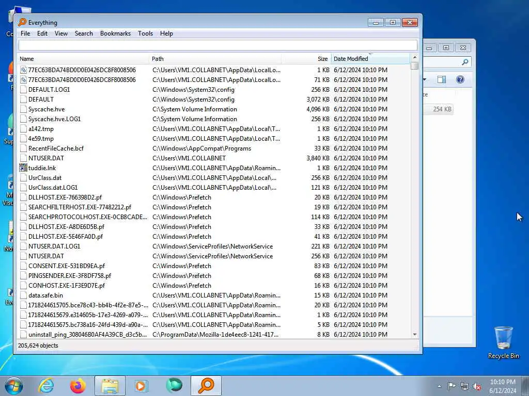Select the Syscache.hve.LOG1 file name
The width and height of the screenshot is (529, 396).
54,119
